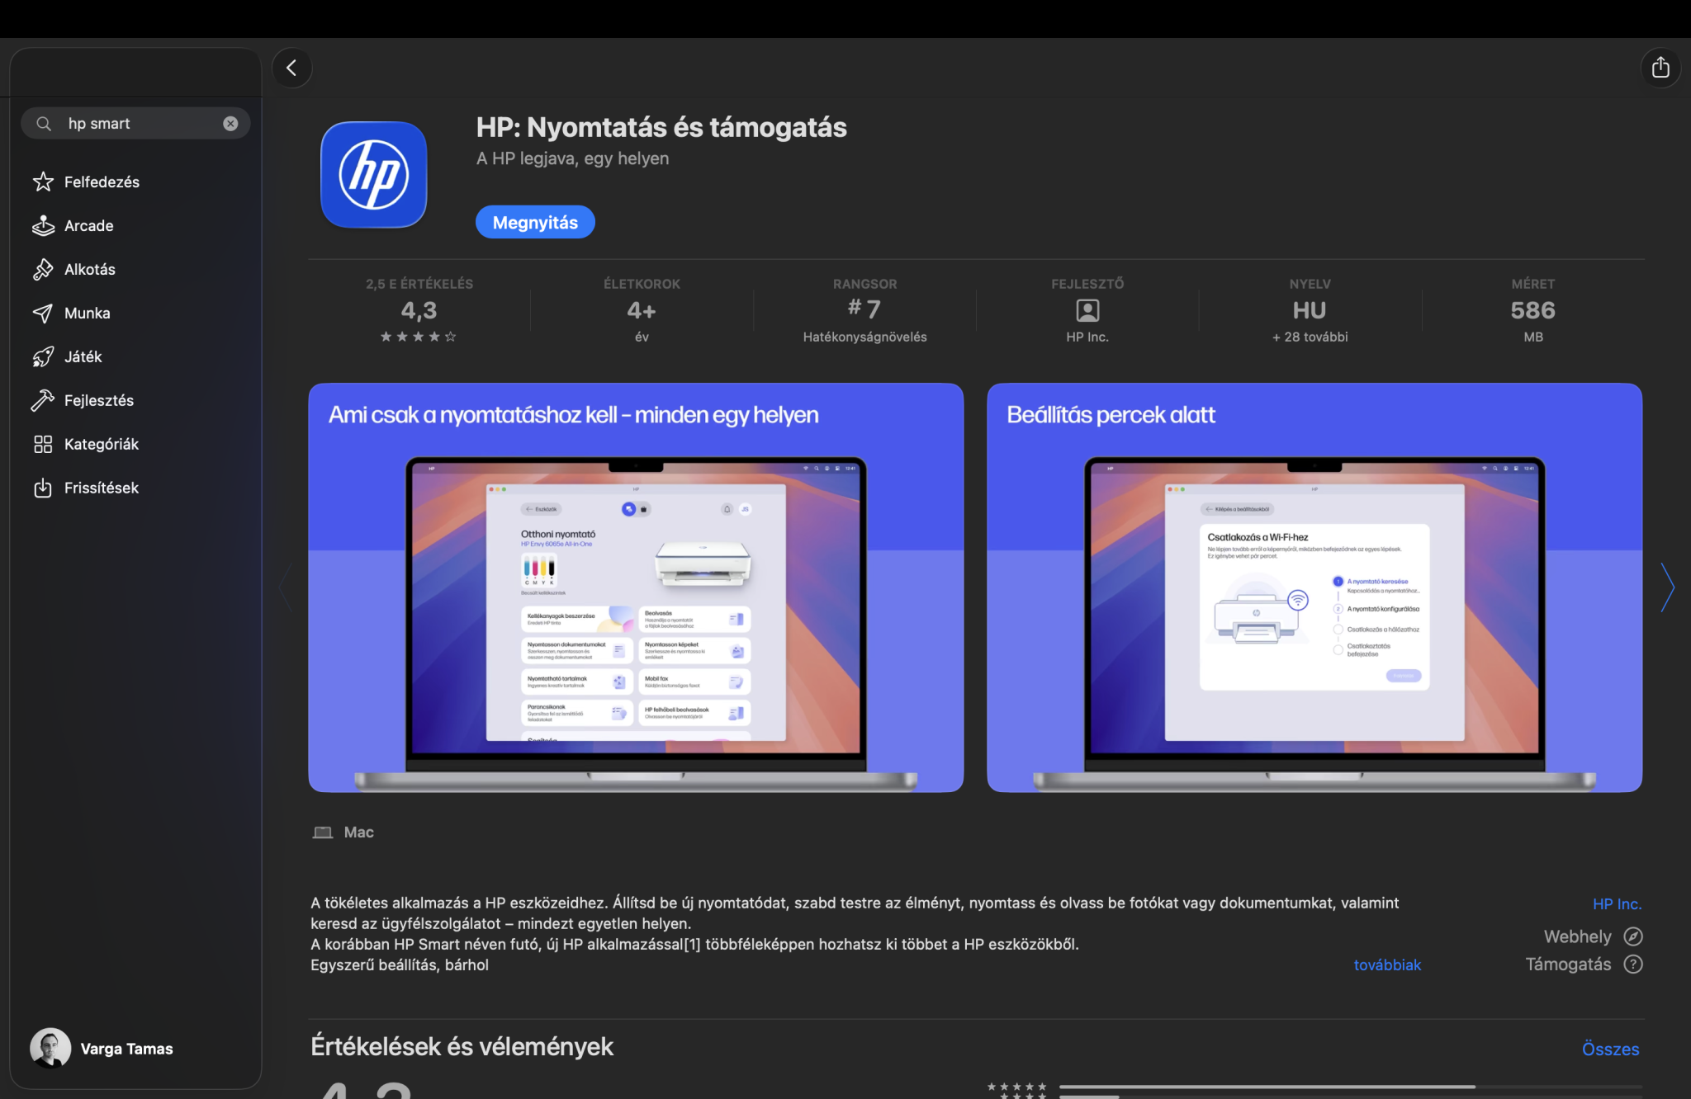Expand the description with the továbbiak link
1691x1099 pixels.
[1387, 965]
